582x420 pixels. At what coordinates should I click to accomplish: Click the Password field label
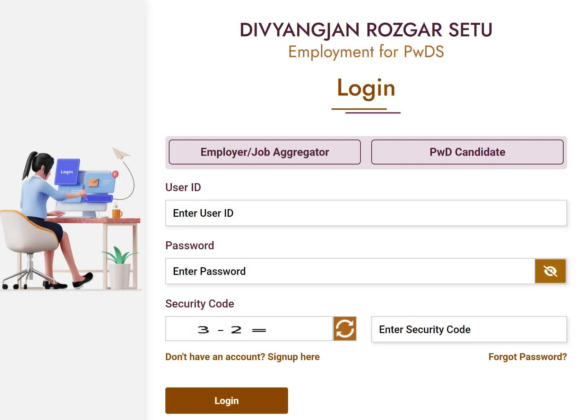click(190, 245)
